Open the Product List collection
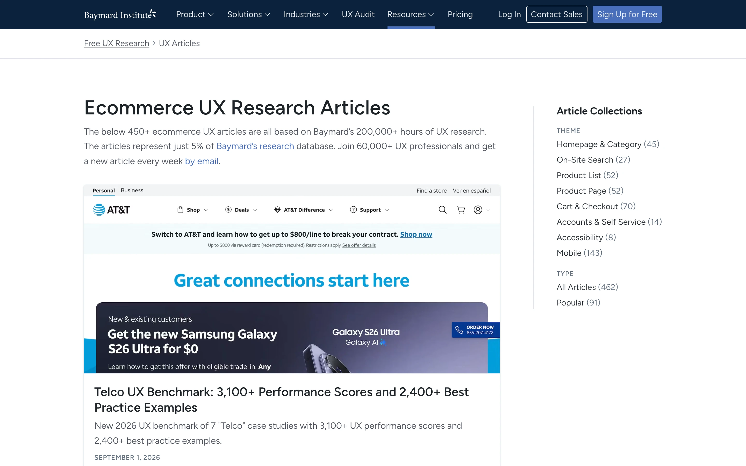This screenshot has height=466, width=746. (x=587, y=175)
